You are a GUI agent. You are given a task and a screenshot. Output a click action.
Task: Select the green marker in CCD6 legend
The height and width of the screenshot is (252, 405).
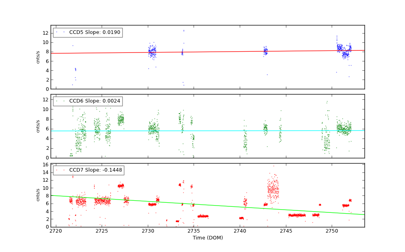57,101
